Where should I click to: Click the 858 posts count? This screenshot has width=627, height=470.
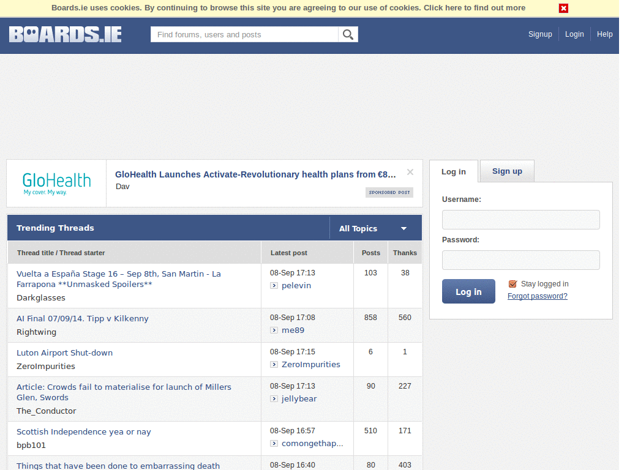tap(370, 318)
